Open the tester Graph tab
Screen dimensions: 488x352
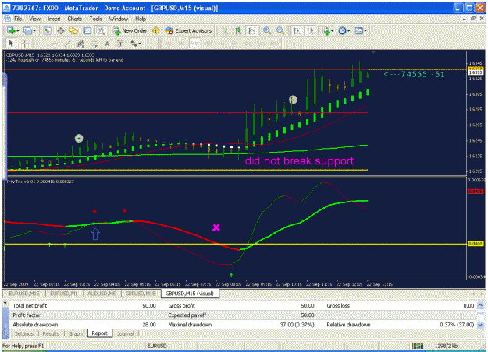[75, 333]
